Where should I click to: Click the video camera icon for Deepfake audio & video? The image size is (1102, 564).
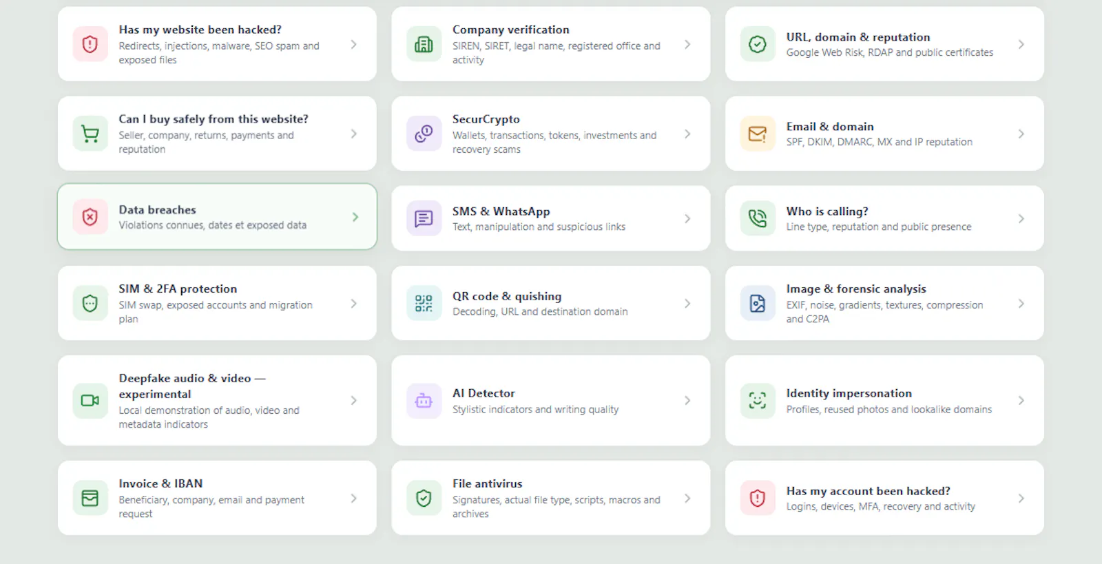(90, 400)
